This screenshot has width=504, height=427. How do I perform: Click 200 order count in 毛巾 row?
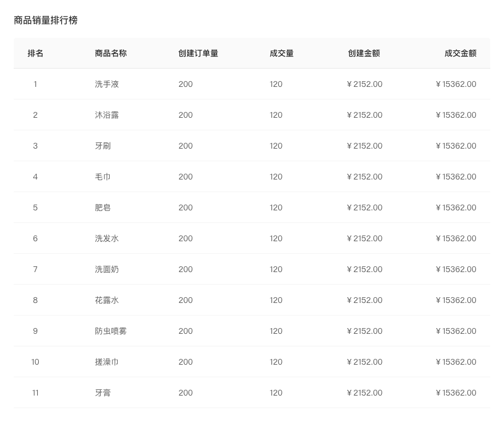coord(186,177)
